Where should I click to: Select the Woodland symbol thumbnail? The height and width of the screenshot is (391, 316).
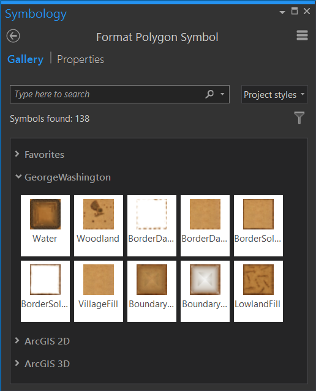[99, 226]
